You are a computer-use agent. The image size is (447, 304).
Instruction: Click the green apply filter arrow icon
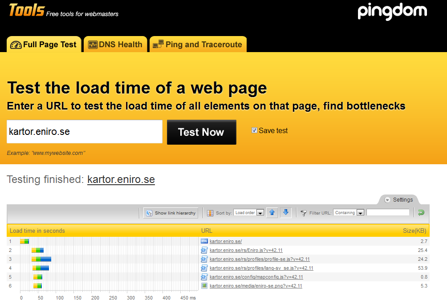(421, 213)
